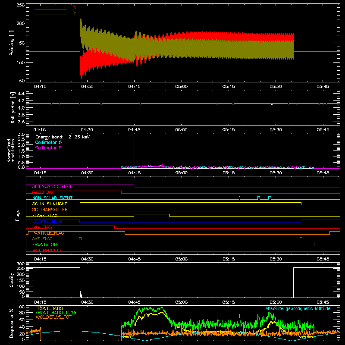The width and height of the screenshot is (345, 345).
Task: Click the FLARE_FLAG label
Action: (45, 215)
